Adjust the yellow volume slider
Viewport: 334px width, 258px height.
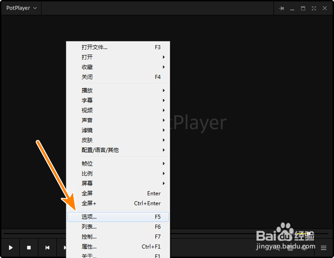311,234
